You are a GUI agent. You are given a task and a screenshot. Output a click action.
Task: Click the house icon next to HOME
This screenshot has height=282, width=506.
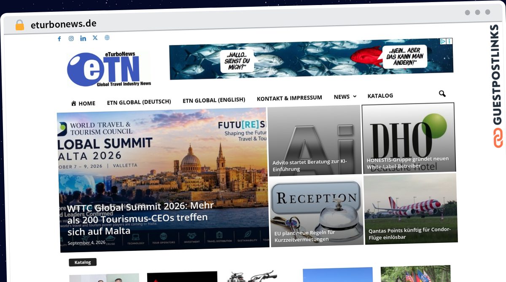[74, 103]
